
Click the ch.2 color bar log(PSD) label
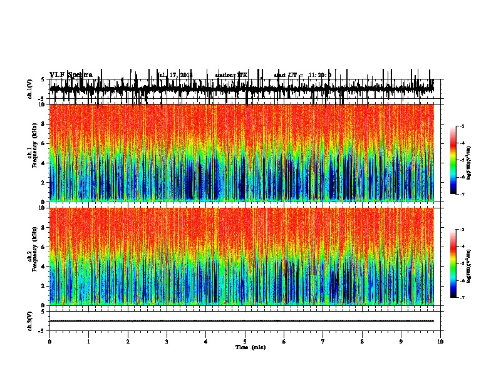pyautogui.click(x=469, y=266)
